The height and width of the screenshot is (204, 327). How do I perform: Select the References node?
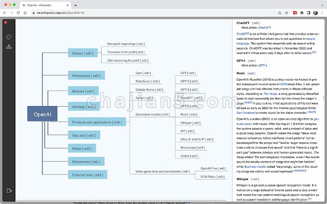coord(86,161)
